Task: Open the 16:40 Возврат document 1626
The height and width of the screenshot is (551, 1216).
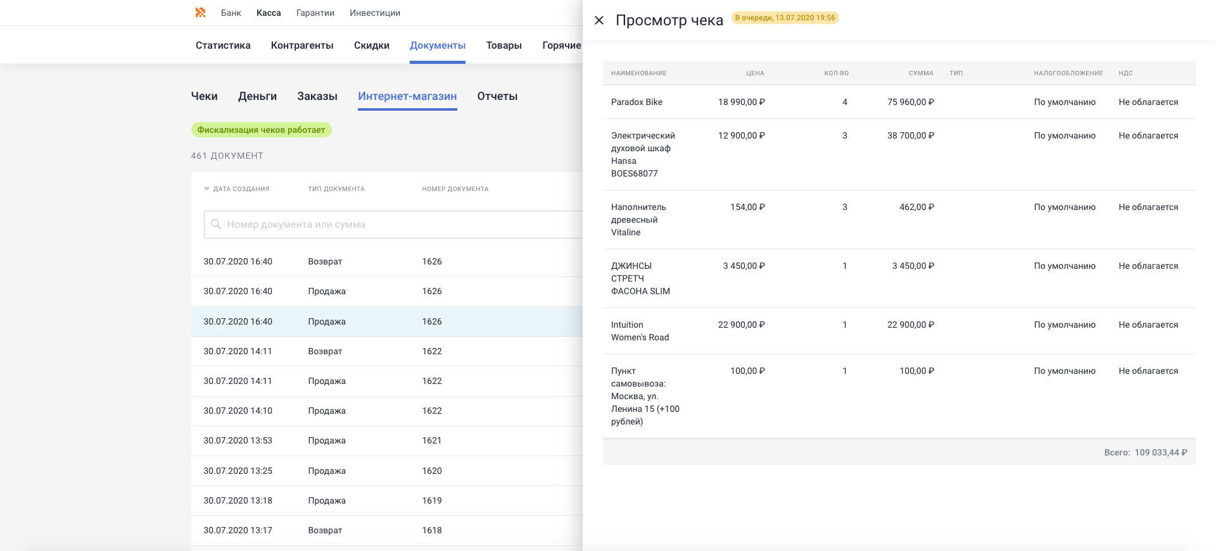Action: coord(387,262)
